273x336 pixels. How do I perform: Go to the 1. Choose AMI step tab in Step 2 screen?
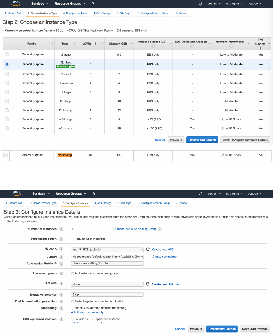(13, 13)
